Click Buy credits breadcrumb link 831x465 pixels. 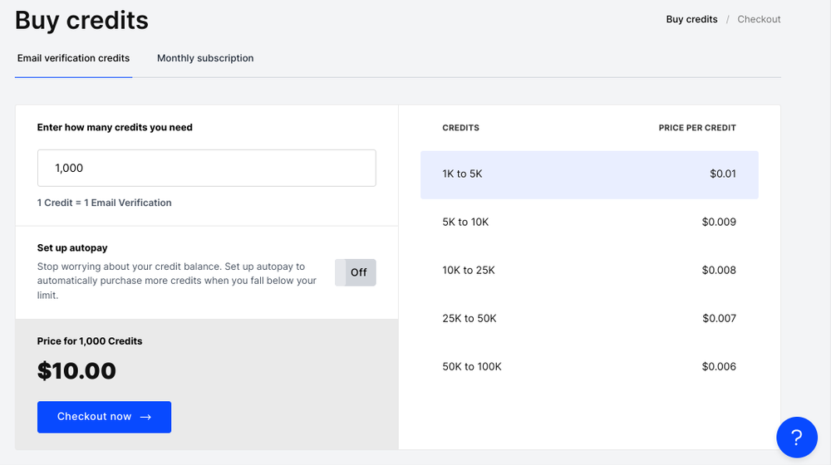tap(691, 19)
